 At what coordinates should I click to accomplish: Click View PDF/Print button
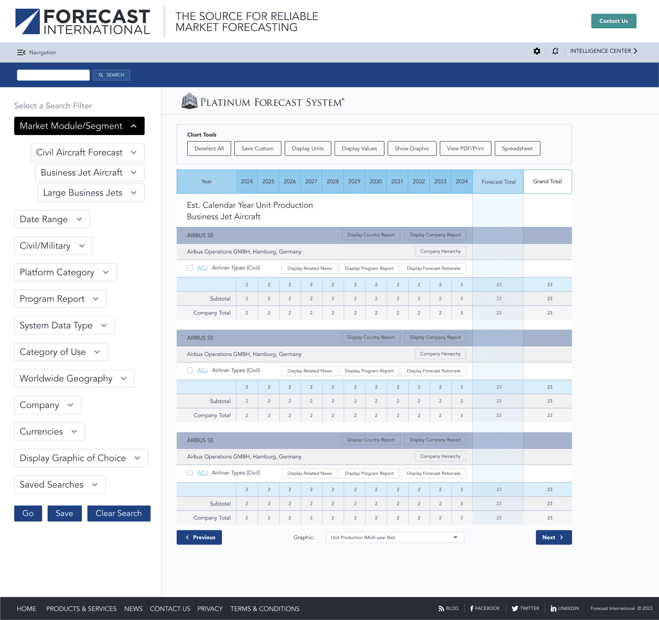465,149
